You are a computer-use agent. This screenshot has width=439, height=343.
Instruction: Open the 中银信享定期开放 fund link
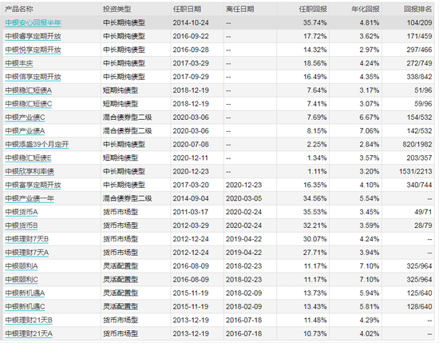(33, 77)
